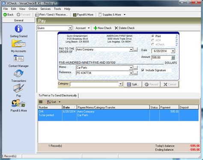Sort by the Date column header

click(x=69, y=108)
